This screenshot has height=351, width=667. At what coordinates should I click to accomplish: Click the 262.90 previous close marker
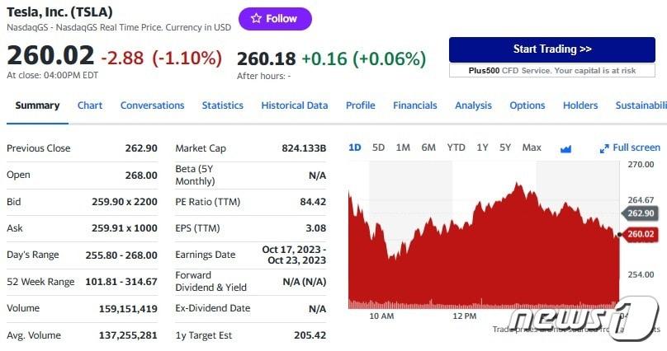coord(641,213)
